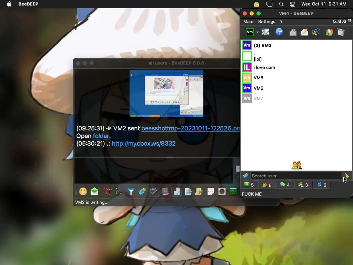The image size is (353, 265).
Task: Click the small flag icon beside version 5.8.6
Action: (350, 21)
